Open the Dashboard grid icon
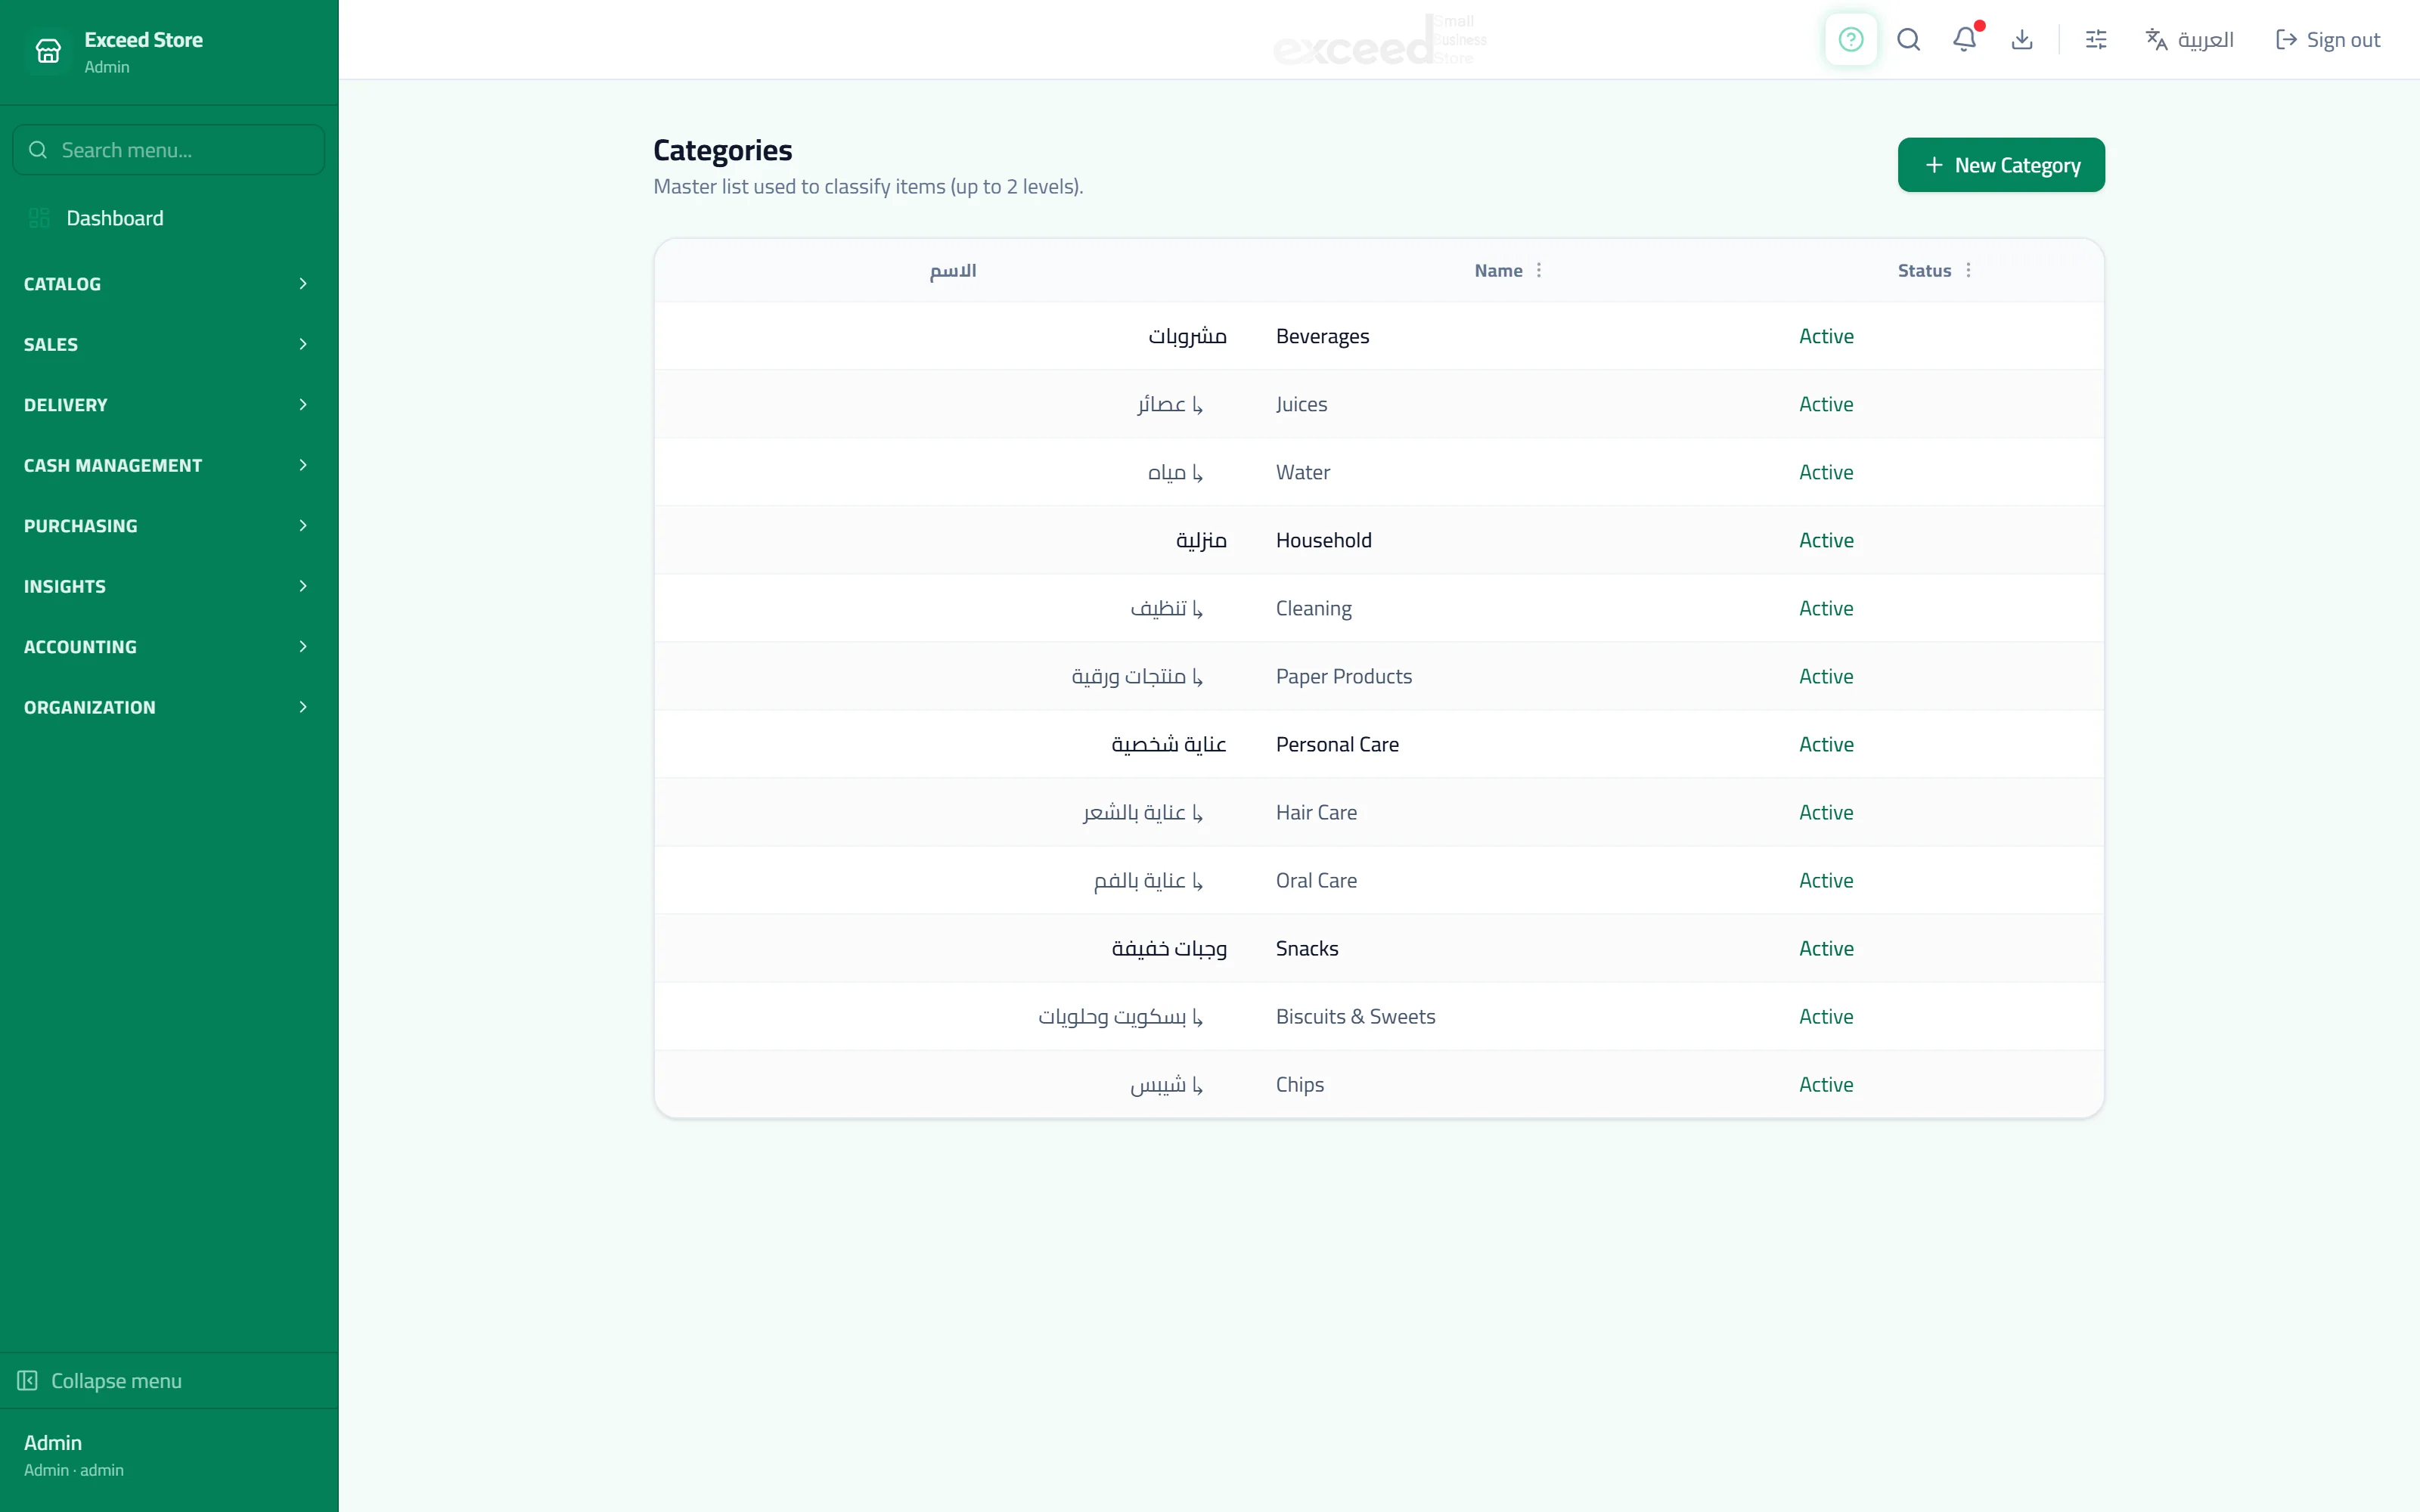The height and width of the screenshot is (1512, 2420). [x=39, y=218]
